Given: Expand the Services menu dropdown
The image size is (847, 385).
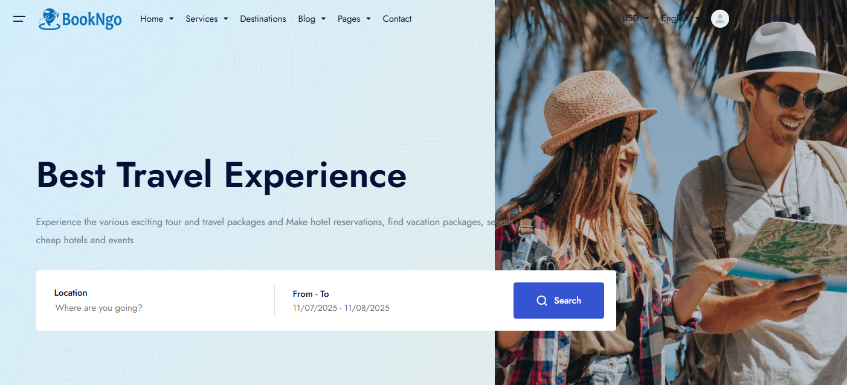Looking at the screenshot, I should (x=207, y=19).
